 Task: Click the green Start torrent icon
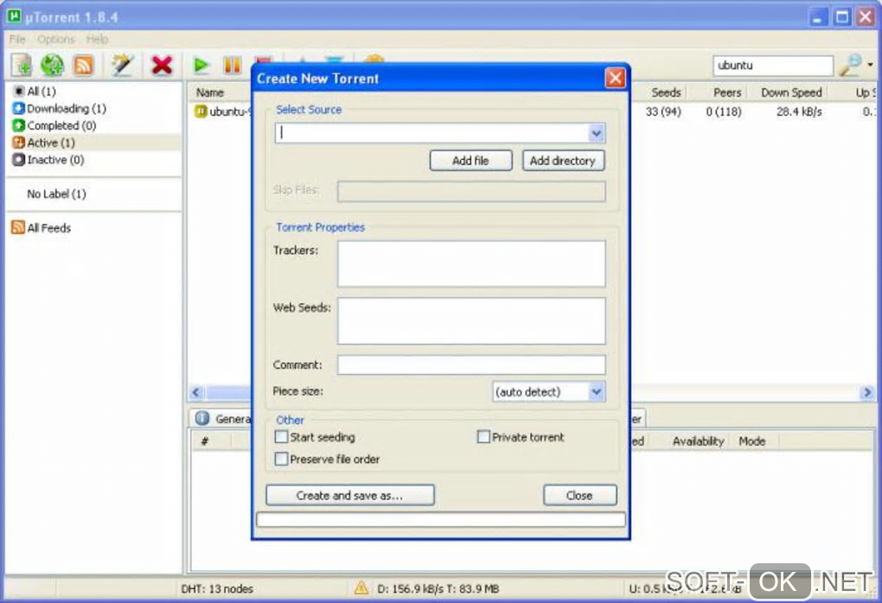[x=201, y=65]
